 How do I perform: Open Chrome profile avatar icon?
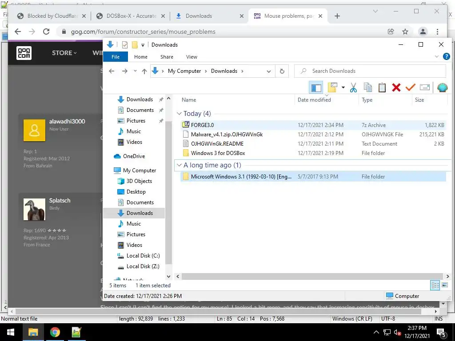(x=423, y=32)
